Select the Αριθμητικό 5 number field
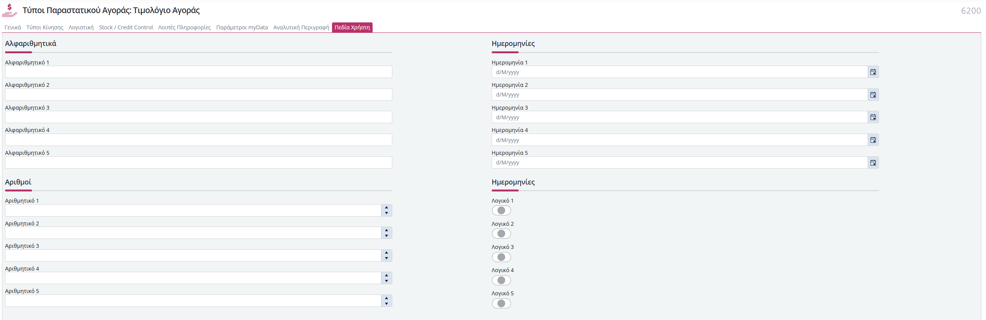This screenshot has height=320, width=986. click(193, 301)
